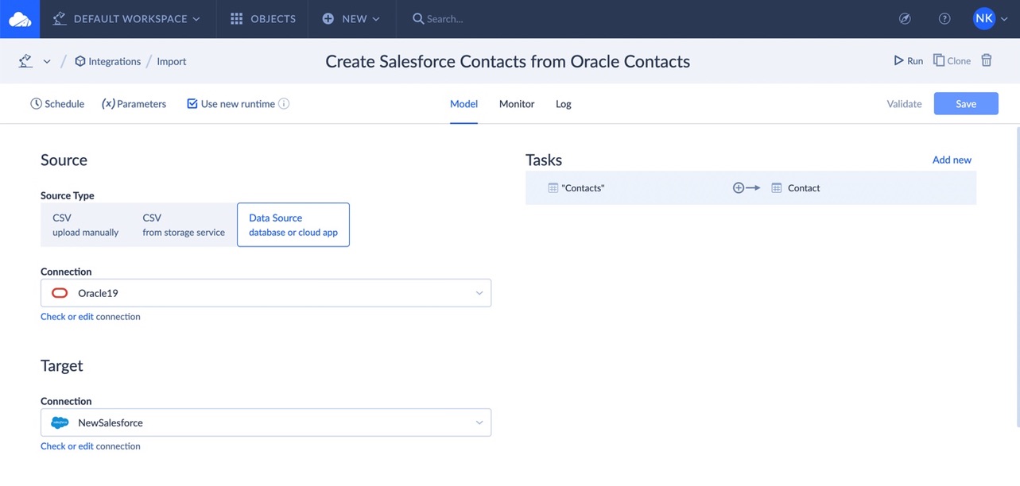Click the insert operation arrow icon in task
This screenshot has width=1020, height=486.
point(746,188)
